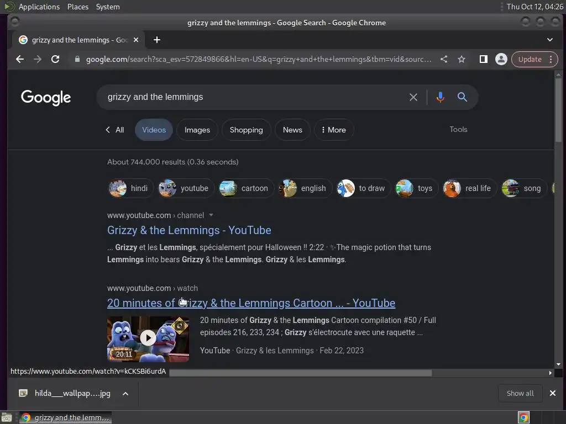Select the taskbar grizzy and the lemm window

point(65,417)
